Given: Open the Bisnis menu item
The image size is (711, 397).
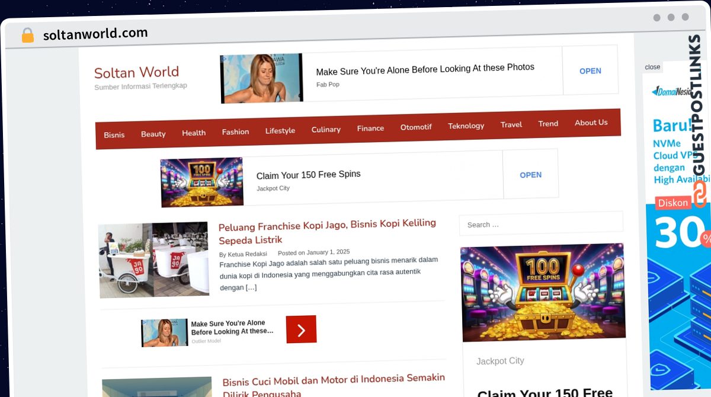Looking at the screenshot, I should pyautogui.click(x=114, y=135).
